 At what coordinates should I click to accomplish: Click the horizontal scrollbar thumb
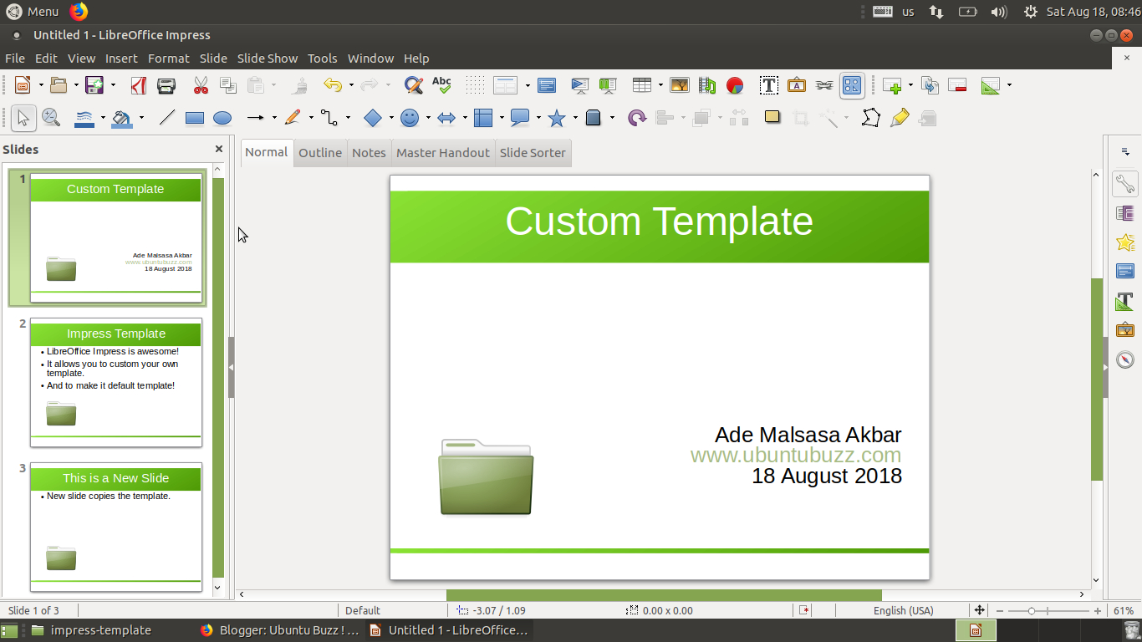(664, 595)
